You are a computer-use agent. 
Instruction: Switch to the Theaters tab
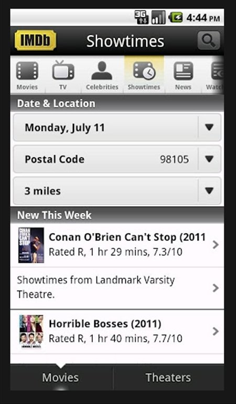click(x=168, y=378)
